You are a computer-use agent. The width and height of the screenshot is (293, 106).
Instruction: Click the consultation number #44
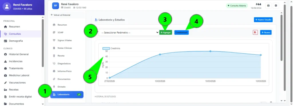(258, 4)
